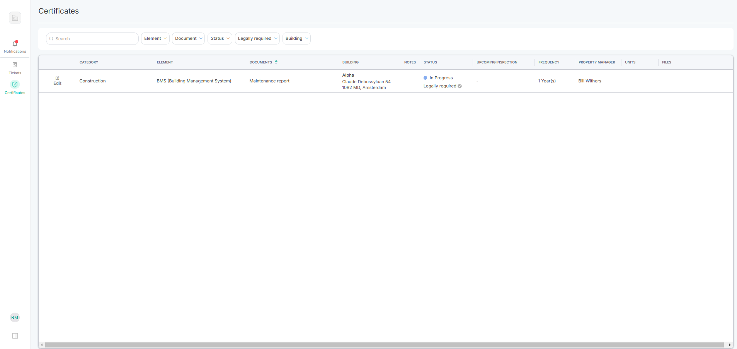Click the Edit pencil icon for Construction row

click(58, 78)
